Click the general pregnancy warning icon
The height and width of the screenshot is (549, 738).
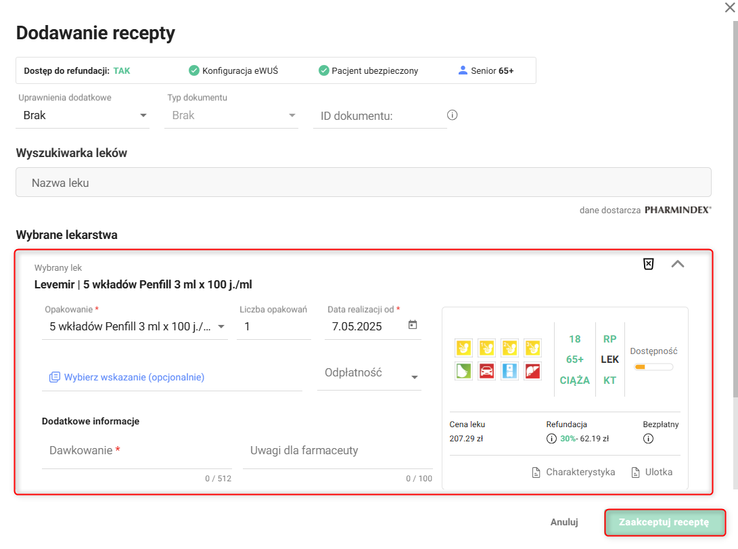[x=463, y=348]
